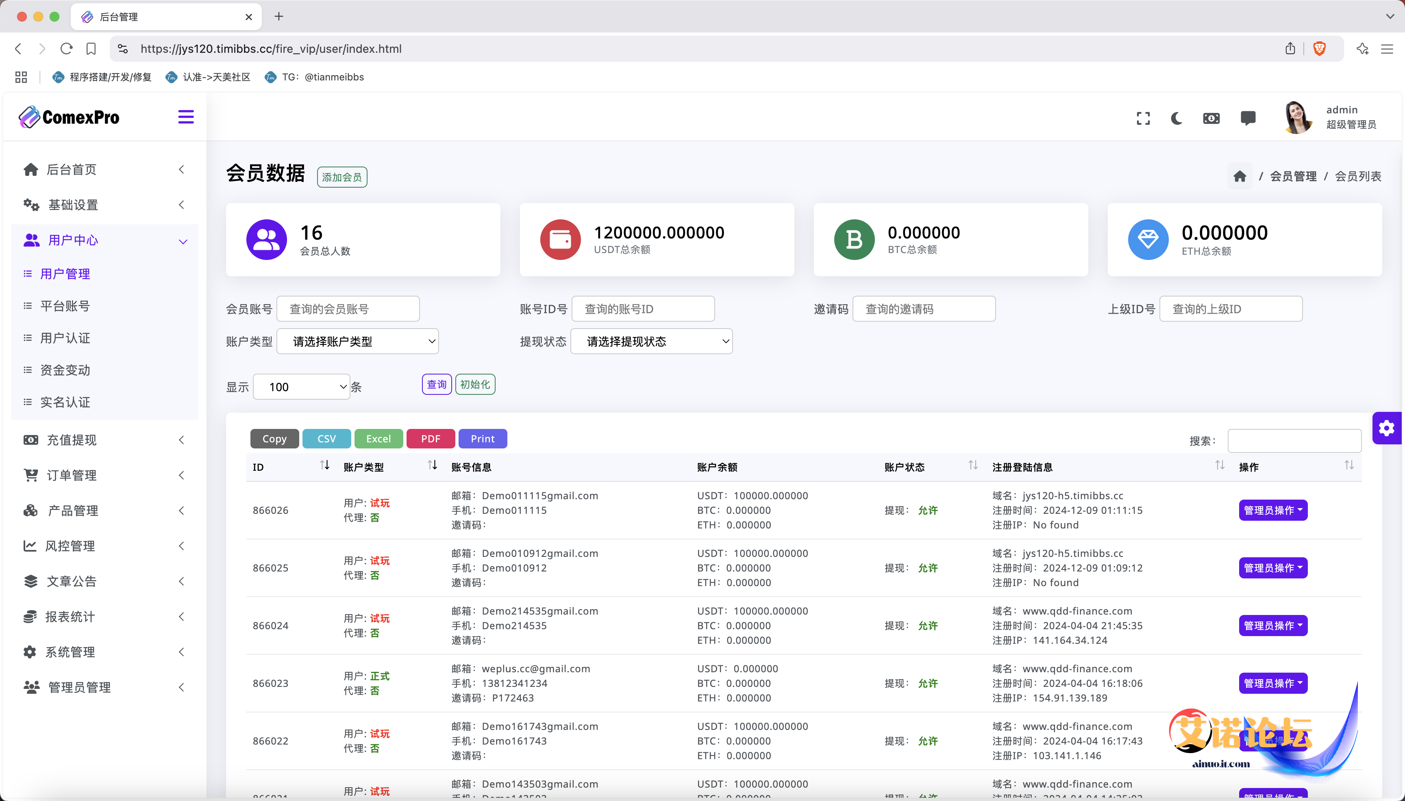Open the admin avatar profile picture
This screenshot has width=1405, height=801.
[1298, 117]
